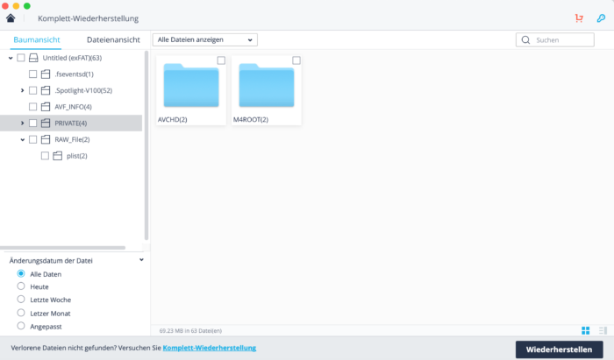Select the .fseventsd(1) tree row

pyautogui.click(x=71, y=74)
